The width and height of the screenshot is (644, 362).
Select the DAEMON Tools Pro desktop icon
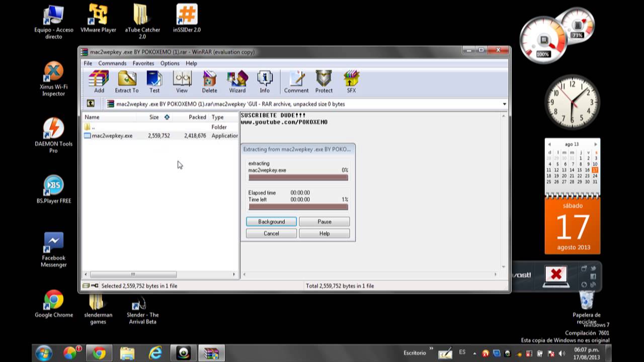pyautogui.click(x=53, y=135)
